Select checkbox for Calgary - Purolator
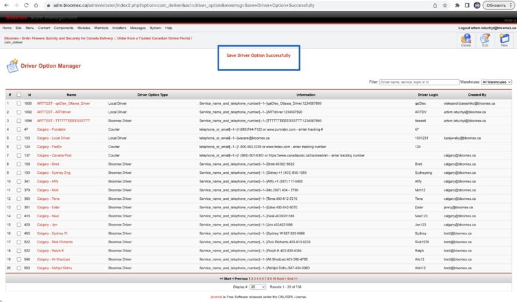517x302 pixels. pyautogui.click(x=19, y=130)
